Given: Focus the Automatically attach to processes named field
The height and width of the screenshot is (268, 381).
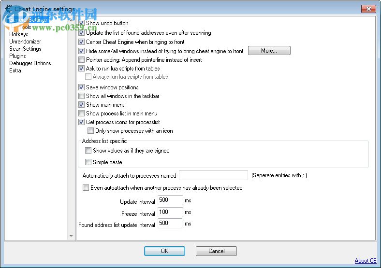Looking at the screenshot, I should (213, 175).
